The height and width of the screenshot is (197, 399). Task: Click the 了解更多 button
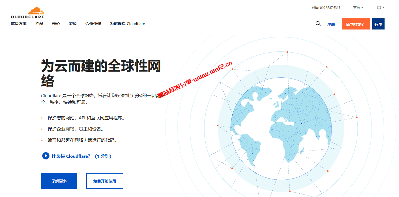tap(59, 181)
